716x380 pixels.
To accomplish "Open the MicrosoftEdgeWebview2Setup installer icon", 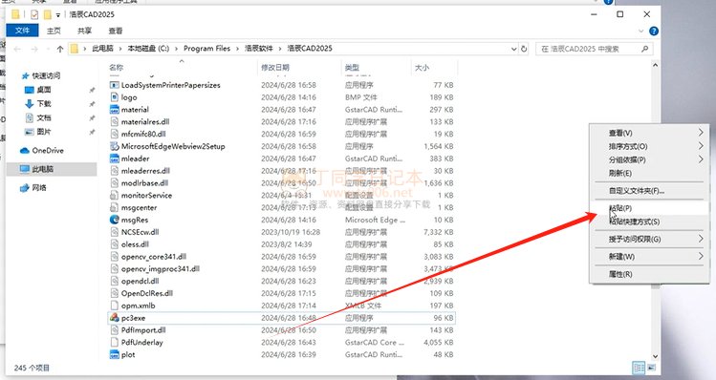I will tap(114, 146).
